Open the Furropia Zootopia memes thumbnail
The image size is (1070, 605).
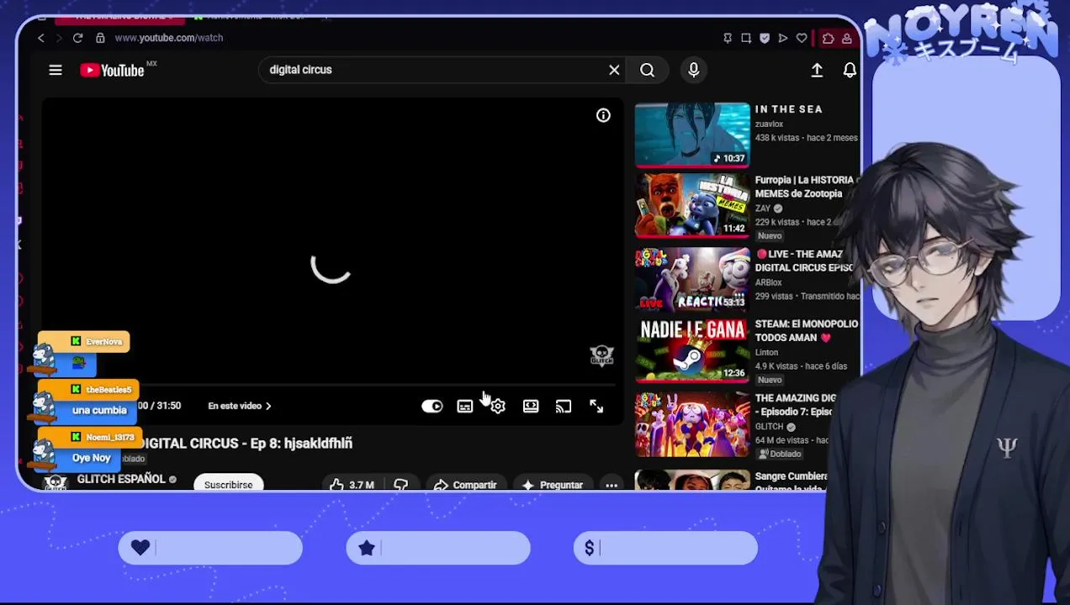click(692, 206)
